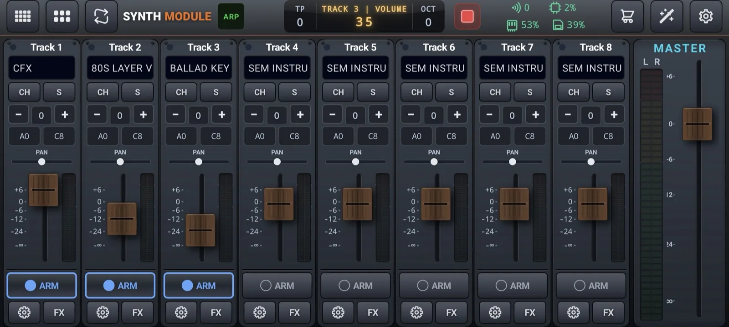Viewport: 729px width, 327px height.
Task: Open the shopping cart store icon
Action: point(627,16)
